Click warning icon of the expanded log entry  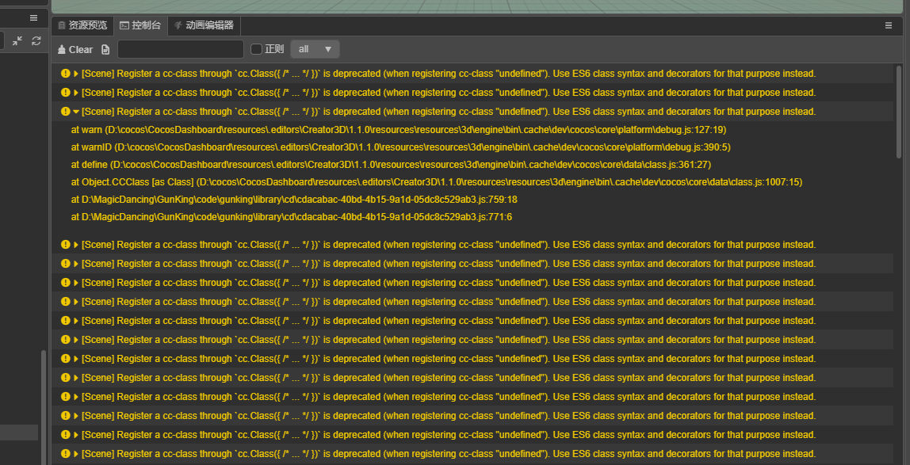(x=65, y=112)
